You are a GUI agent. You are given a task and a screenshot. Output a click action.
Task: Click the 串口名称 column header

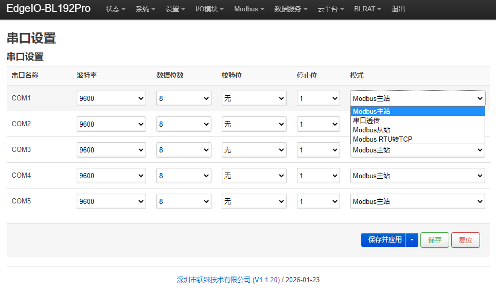coord(25,75)
